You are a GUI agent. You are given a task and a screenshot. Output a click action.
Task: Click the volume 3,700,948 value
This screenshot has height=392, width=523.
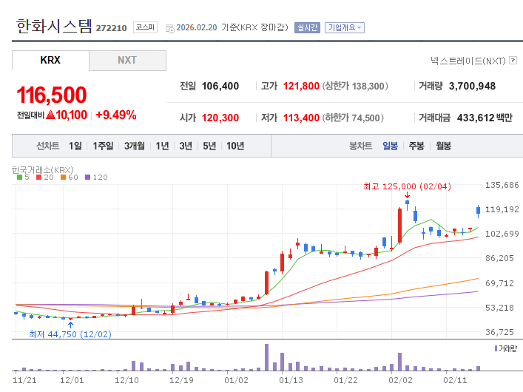[472, 86]
